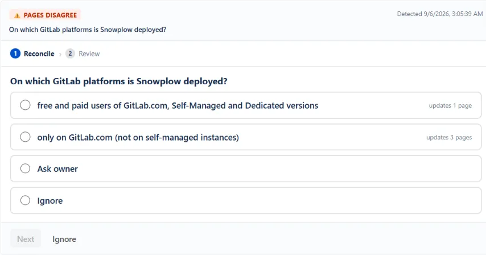Click the bold Snowplow question heading

pyautogui.click(x=119, y=81)
